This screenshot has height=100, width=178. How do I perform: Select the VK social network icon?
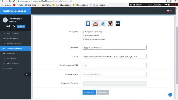[x=88, y=23]
